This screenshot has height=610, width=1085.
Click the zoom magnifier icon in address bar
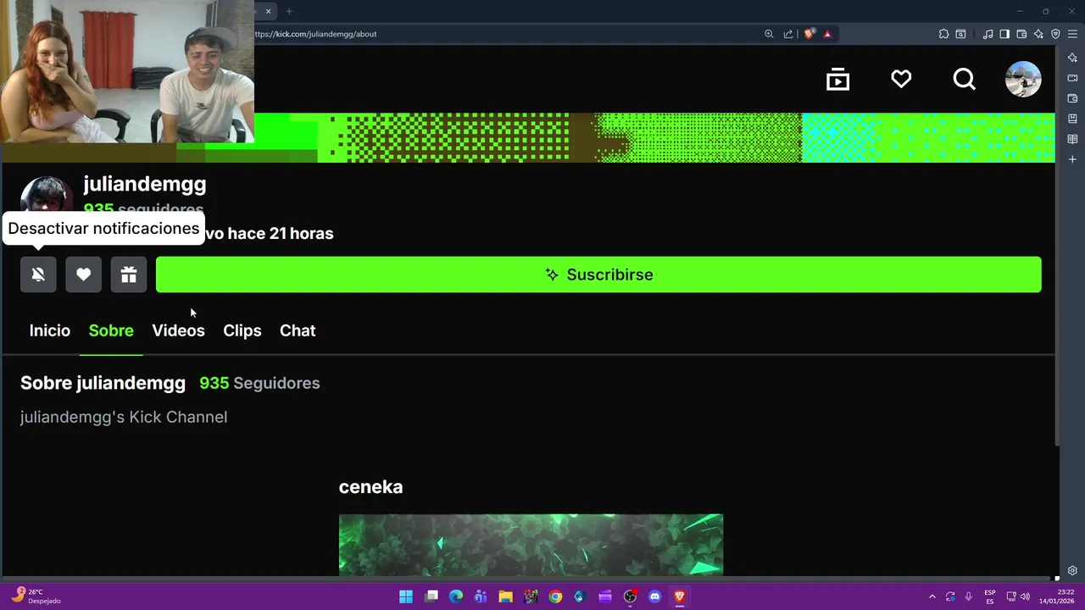[x=769, y=34]
